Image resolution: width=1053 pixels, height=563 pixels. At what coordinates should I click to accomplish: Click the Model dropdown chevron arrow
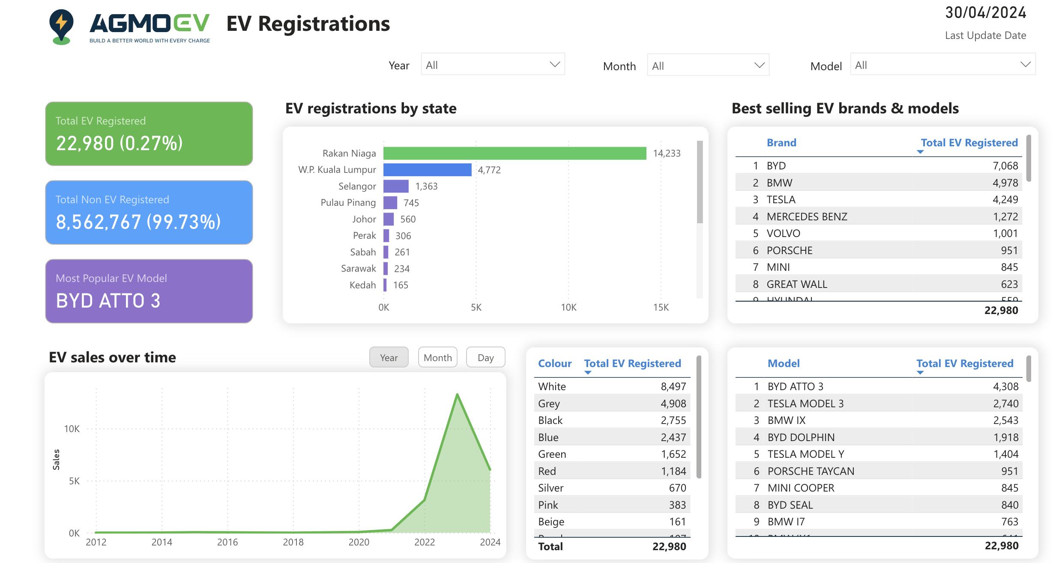click(1025, 65)
